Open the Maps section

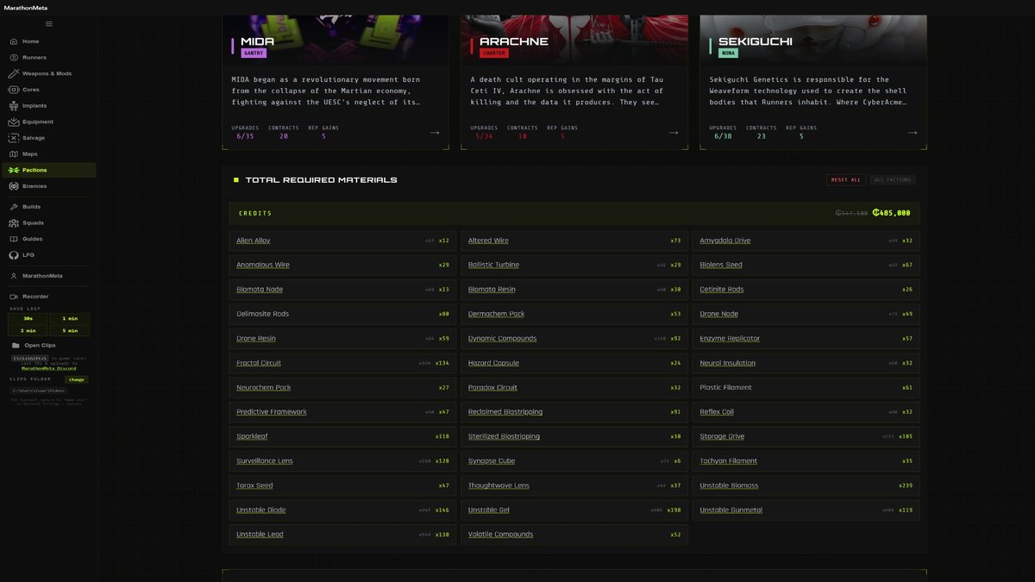[x=49, y=153]
